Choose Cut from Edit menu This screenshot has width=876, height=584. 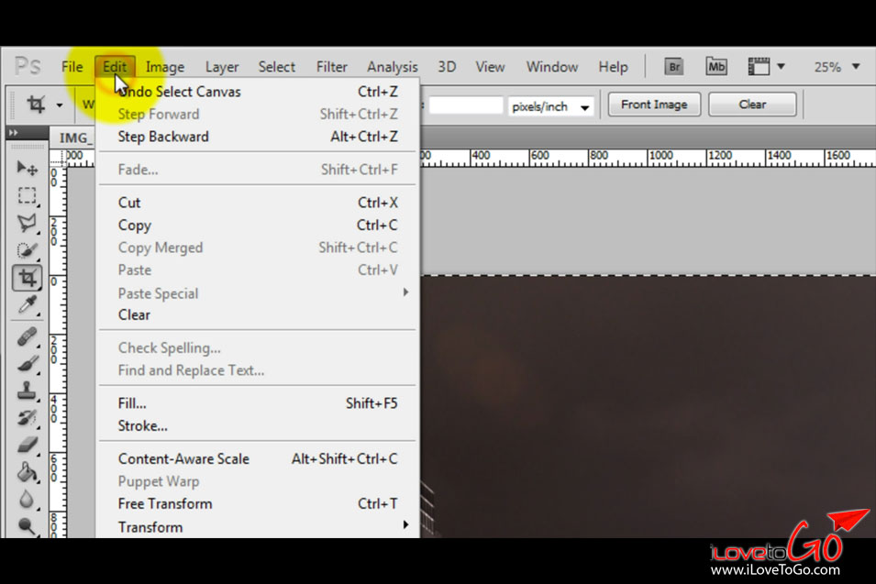pyautogui.click(x=258, y=203)
